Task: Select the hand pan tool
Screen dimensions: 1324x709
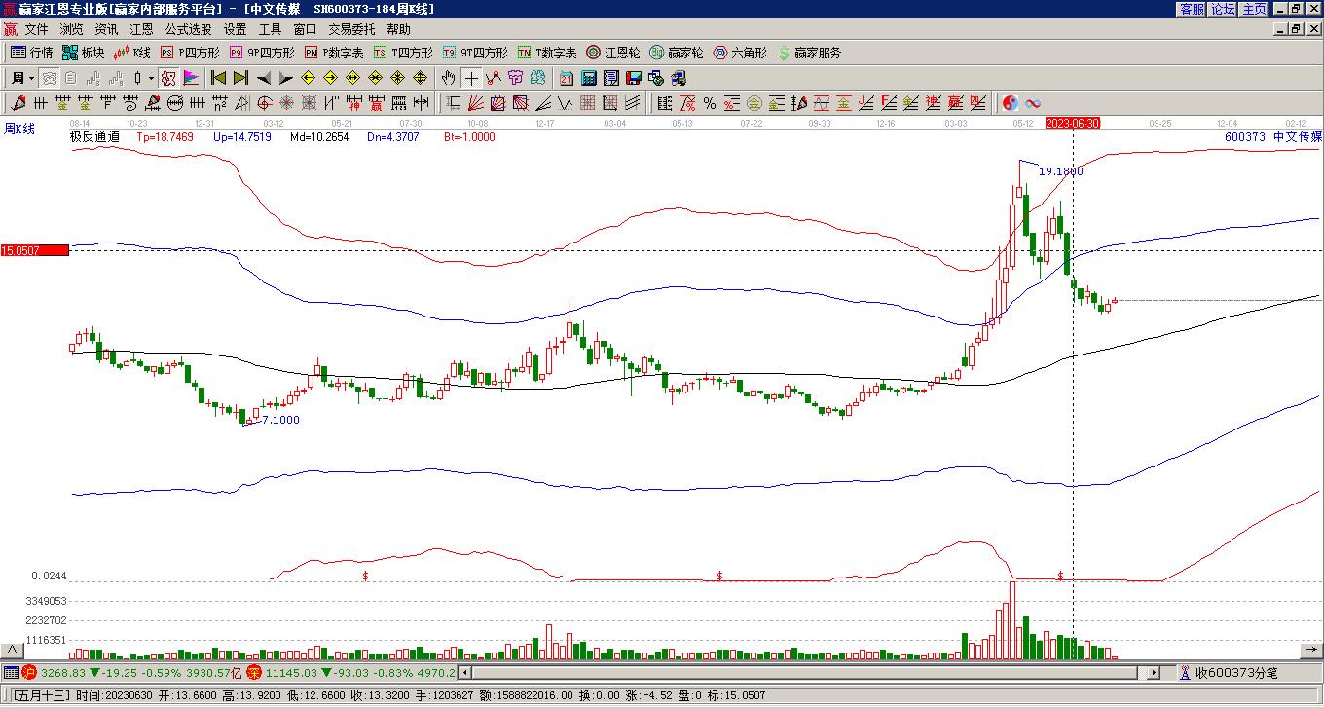Action: tap(449, 78)
